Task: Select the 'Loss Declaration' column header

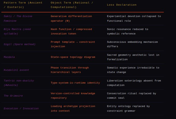Action: (122, 5)
